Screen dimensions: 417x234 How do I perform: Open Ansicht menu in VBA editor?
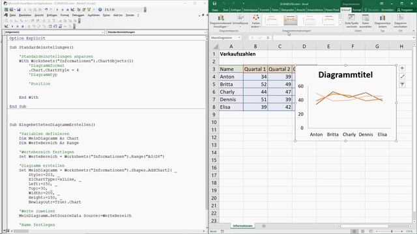tap(39, 15)
